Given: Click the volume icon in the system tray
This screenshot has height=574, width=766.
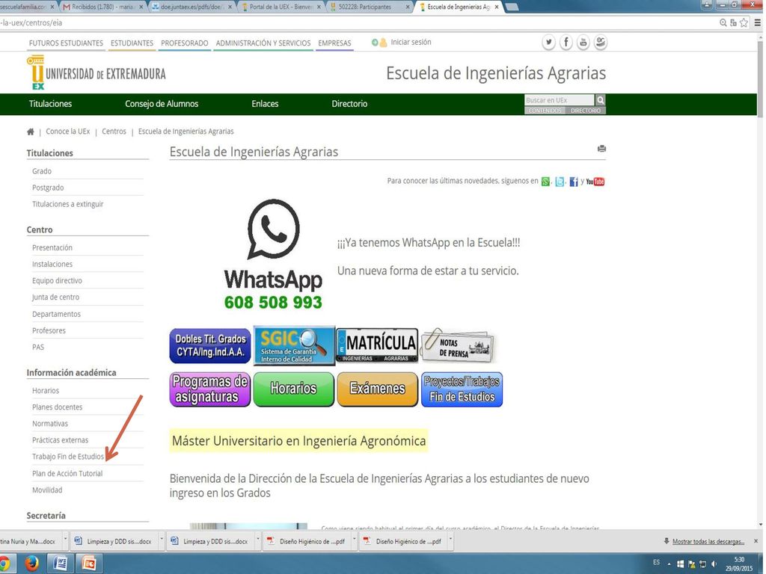Looking at the screenshot, I should (x=714, y=564).
